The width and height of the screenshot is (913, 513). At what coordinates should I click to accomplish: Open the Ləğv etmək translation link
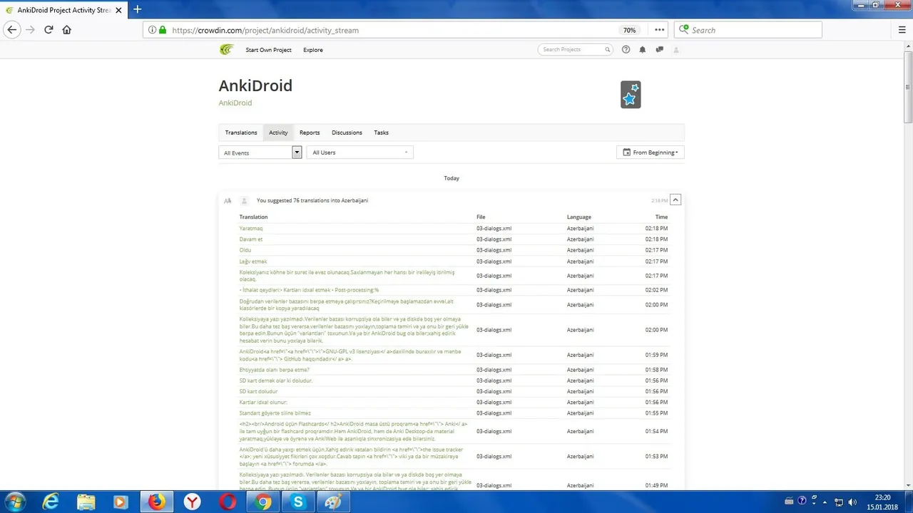pyautogui.click(x=253, y=261)
